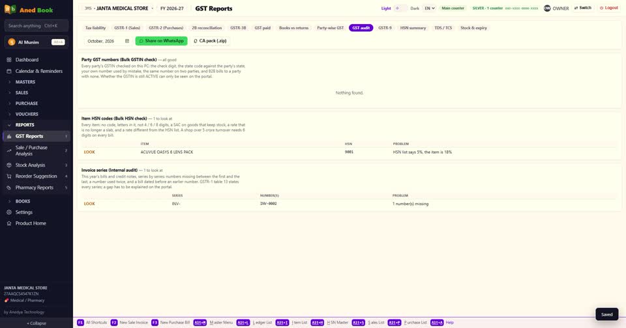626x328 pixels.
Task: Open the FY 2026-27 year selector
Action: point(172,8)
